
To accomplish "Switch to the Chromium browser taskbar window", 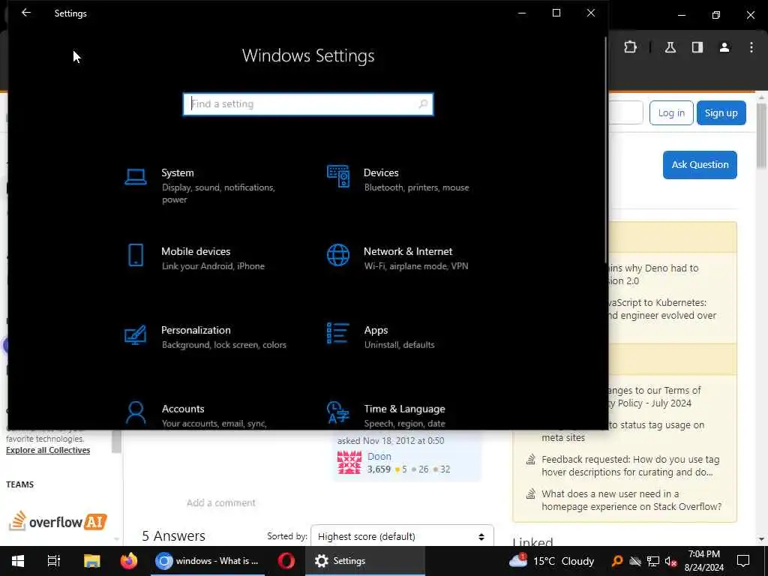I will point(208,561).
